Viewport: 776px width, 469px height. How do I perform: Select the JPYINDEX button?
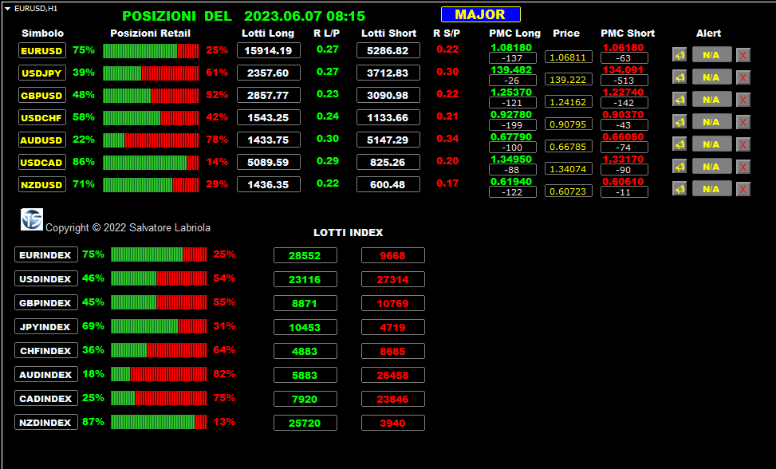pyautogui.click(x=46, y=326)
